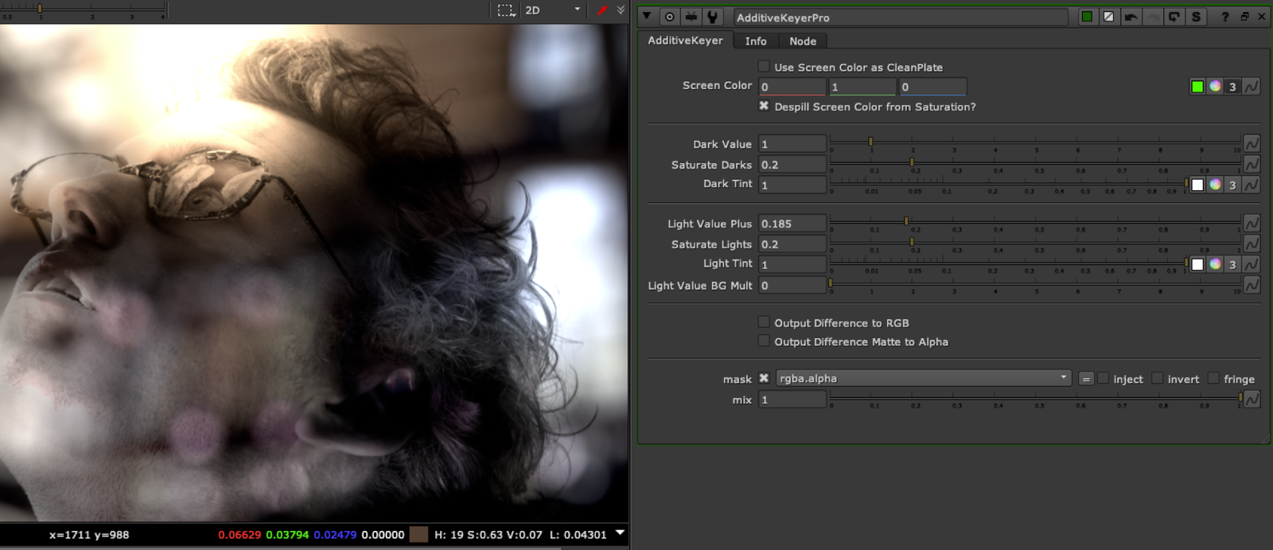Toggle Dark Tint channel count 3 button
The height and width of the screenshot is (550, 1273).
(1232, 185)
